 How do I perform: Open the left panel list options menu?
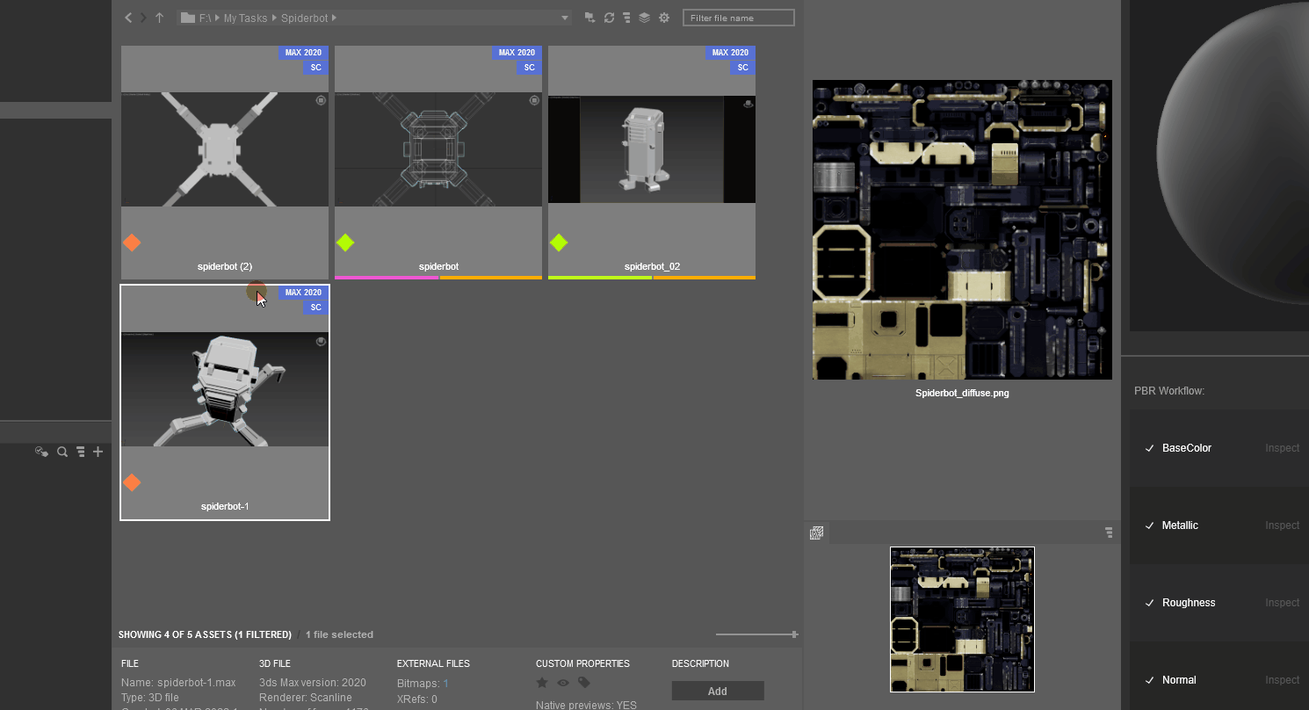pos(80,452)
